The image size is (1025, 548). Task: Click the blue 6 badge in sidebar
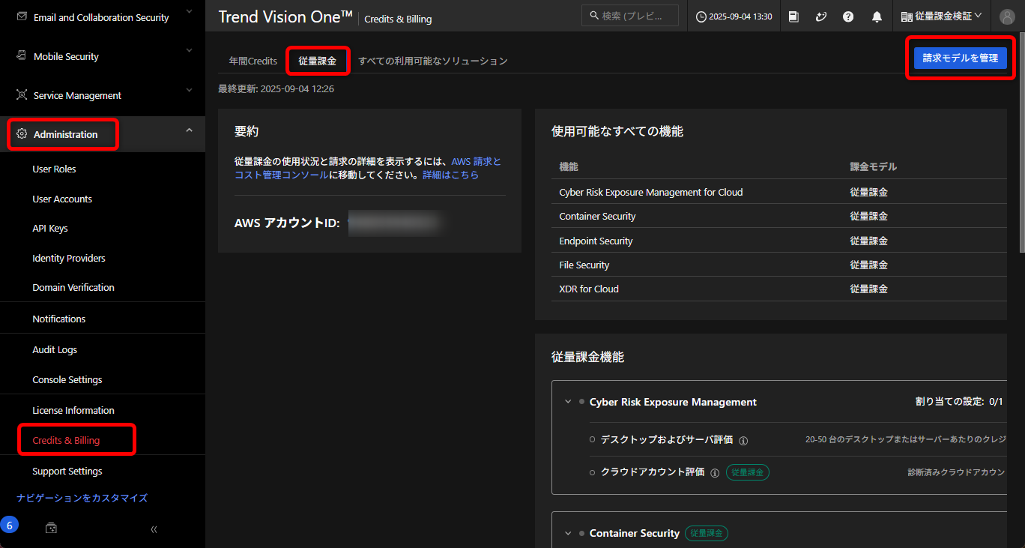click(x=9, y=525)
